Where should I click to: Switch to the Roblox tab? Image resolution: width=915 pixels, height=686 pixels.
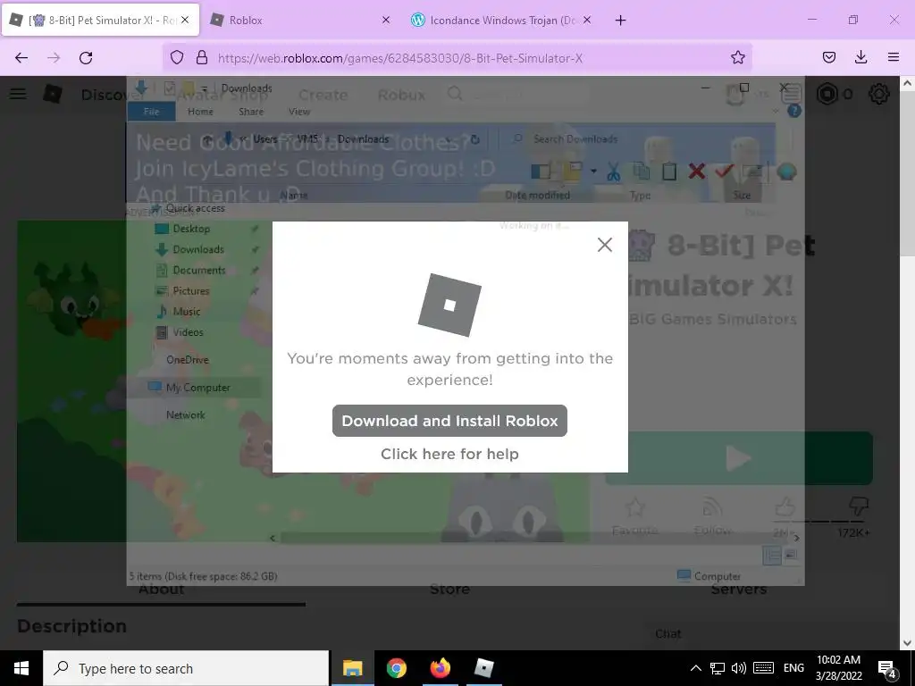[300, 20]
